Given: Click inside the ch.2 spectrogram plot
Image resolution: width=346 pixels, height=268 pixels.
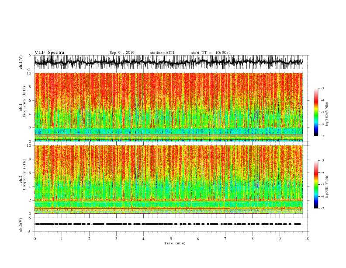Looking at the screenshot, I should click(169, 180).
